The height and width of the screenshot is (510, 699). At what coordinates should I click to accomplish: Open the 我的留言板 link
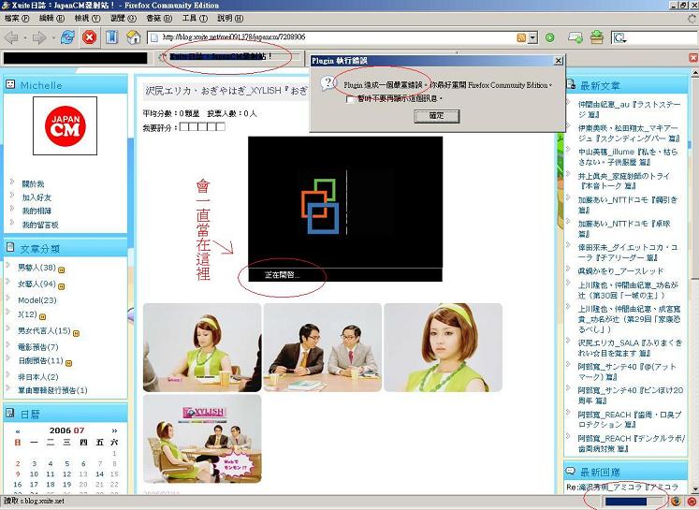point(40,225)
